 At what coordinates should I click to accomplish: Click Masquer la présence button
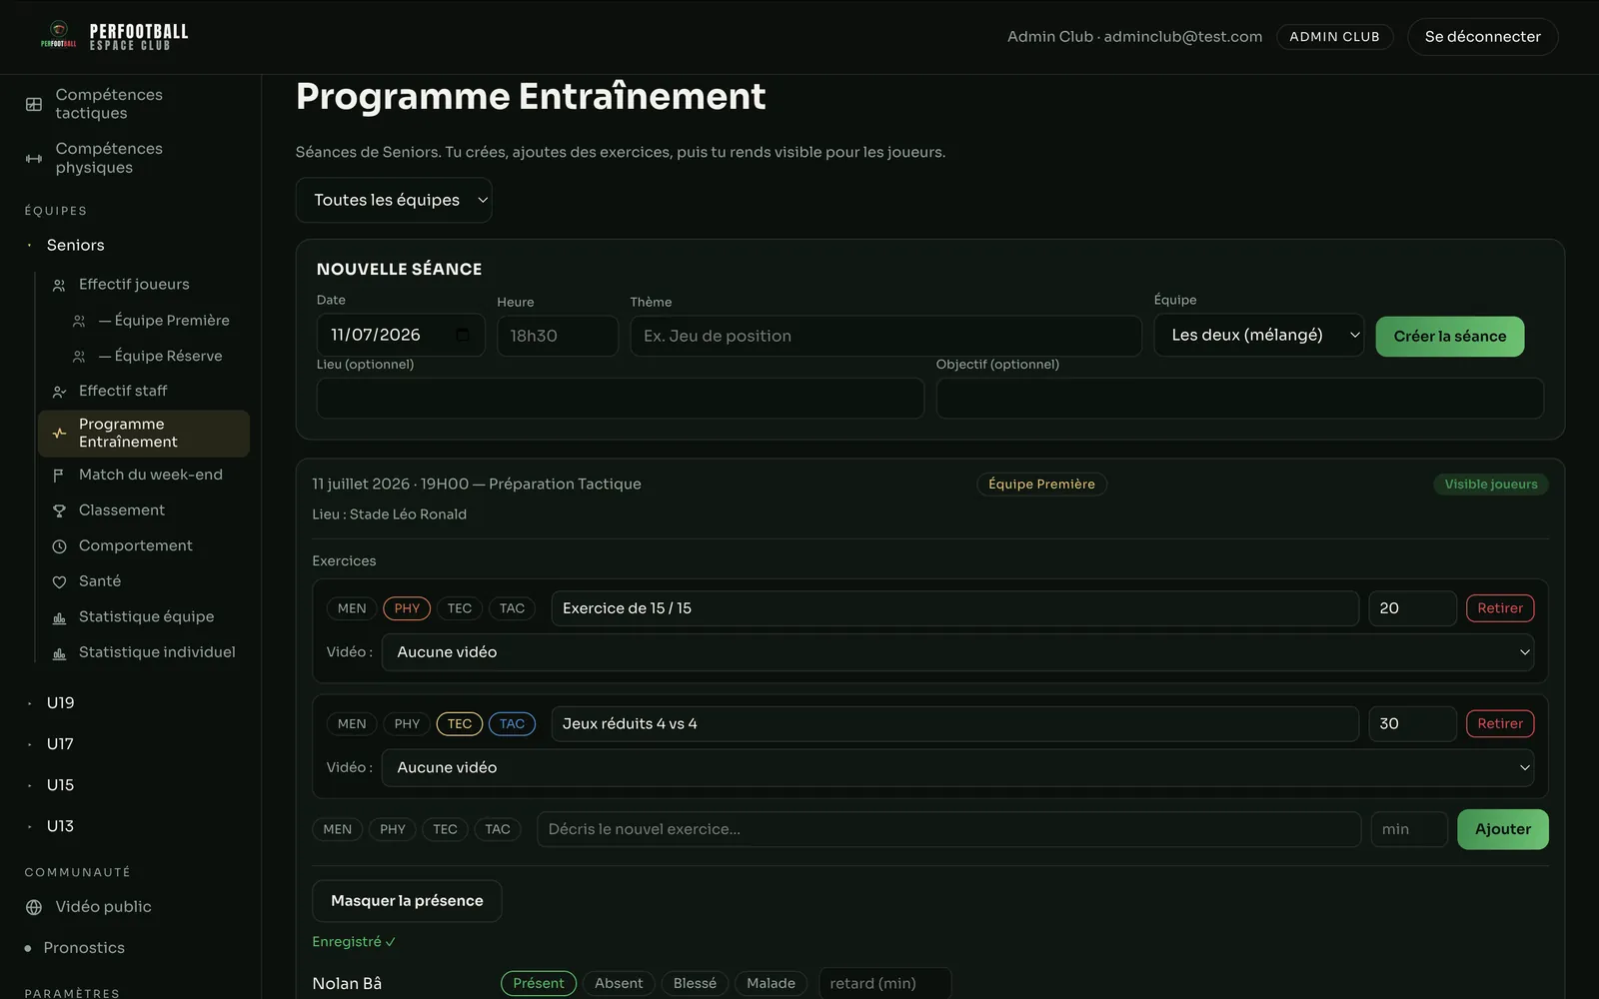[x=407, y=901]
